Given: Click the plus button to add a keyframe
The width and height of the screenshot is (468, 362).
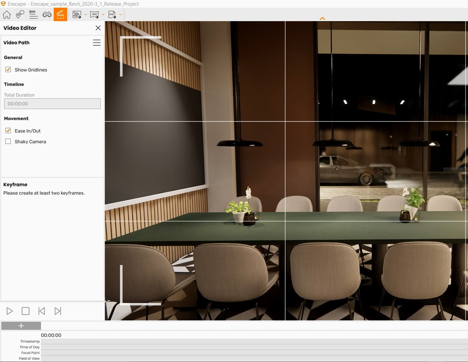Looking at the screenshot, I should click(21, 325).
